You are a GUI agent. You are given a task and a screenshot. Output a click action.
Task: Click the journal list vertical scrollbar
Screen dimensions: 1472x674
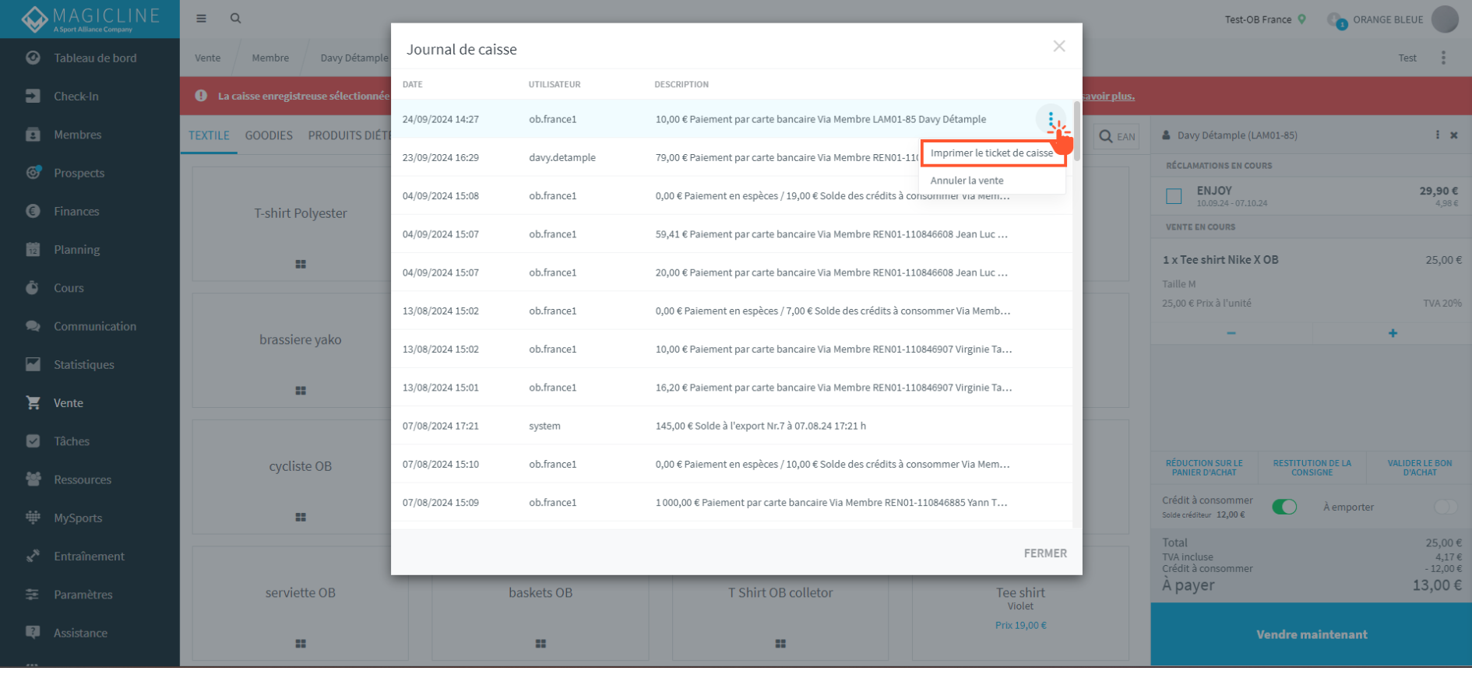point(1077,131)
